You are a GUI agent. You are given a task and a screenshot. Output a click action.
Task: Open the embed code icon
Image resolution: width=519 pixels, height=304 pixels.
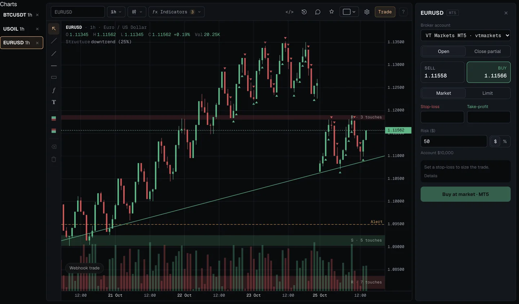(x=289, y=12)
